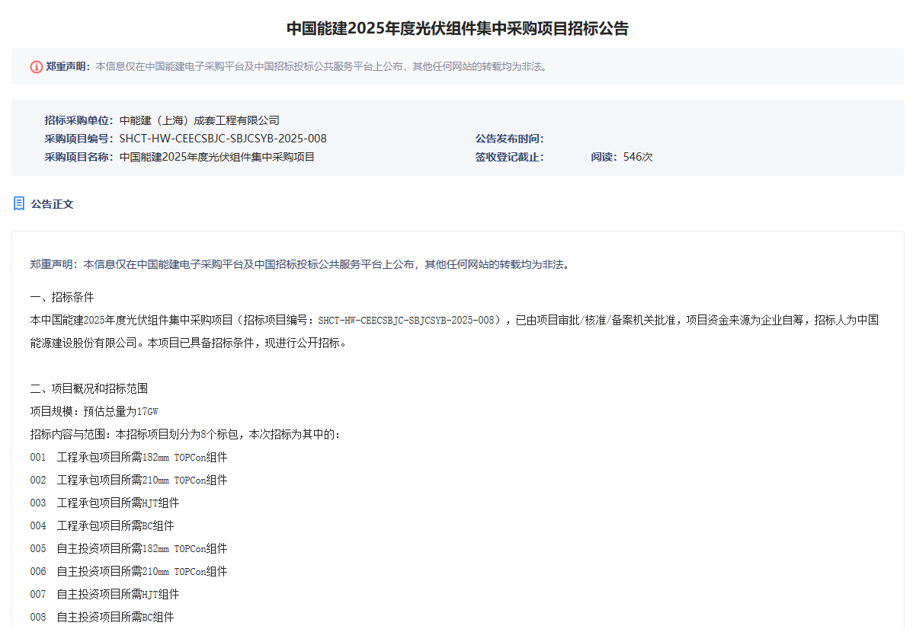Click the 项目规模 预估总量为17GW line
Image resolution: width=916 pixels, height=629 pixels.
click(94, 411)
